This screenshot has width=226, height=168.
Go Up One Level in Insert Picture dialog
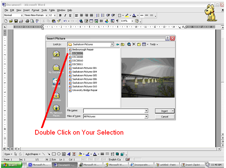(x=123, y=44)
